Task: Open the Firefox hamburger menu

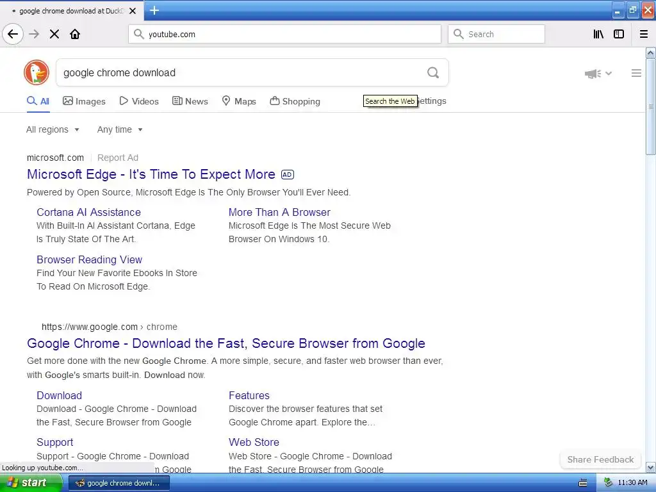Action: tap(644, 34)
